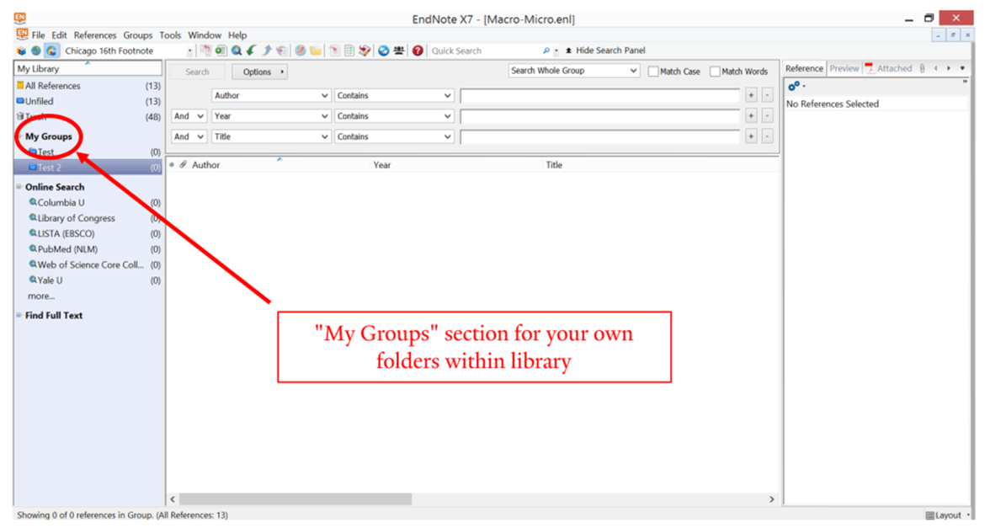Screen dimensions: 985x528
Task: Click attachment paperclip column header
Action: pos(183,165)
